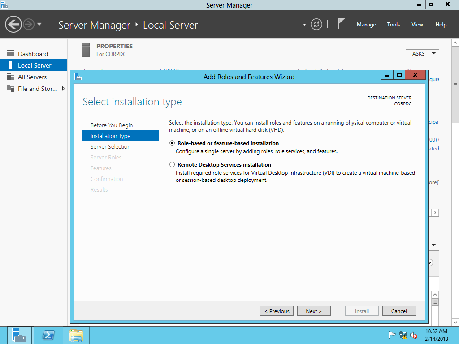This screenshot has width=459, height=344.
Task: Open the Manage menu
Action: click(x=366, y=25)
